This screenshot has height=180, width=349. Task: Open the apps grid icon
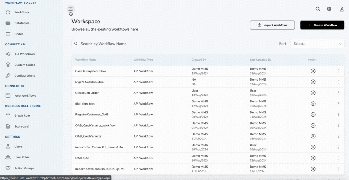[329, 9]
